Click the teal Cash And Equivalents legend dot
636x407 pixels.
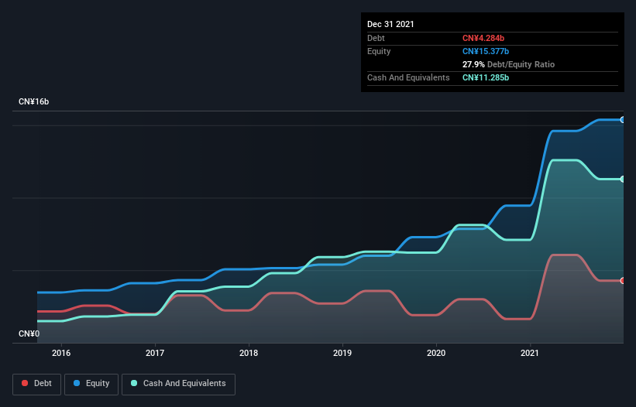(x=134, y=383)
